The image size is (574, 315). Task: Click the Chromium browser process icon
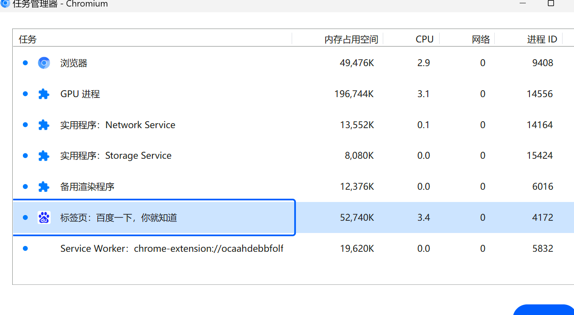click(44, 63)
